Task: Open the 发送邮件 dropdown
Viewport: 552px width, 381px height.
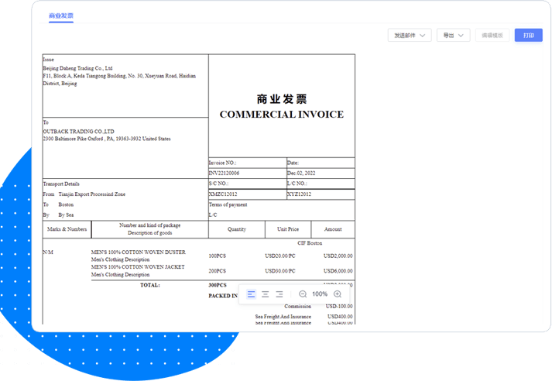Action: pos(410,36)
